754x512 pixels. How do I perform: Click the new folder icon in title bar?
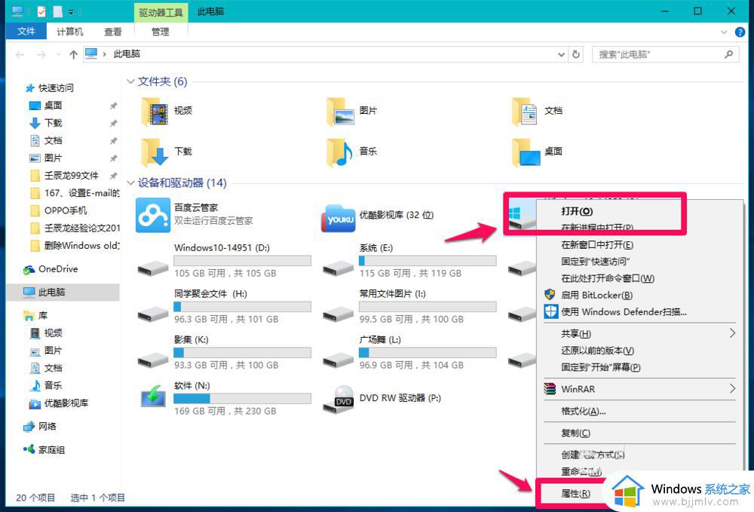pos(57,11)
